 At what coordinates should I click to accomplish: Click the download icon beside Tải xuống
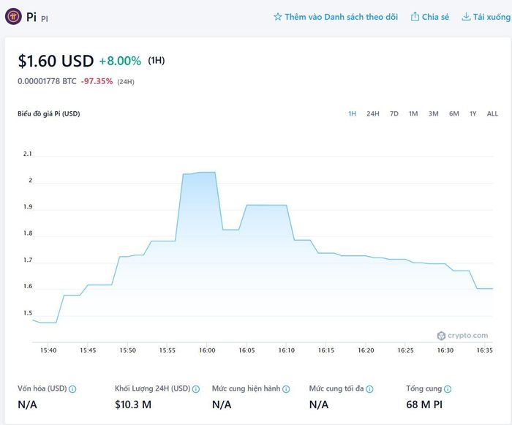pos(466,16)
